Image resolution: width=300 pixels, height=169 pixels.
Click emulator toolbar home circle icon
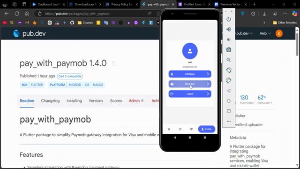point(229,101)
